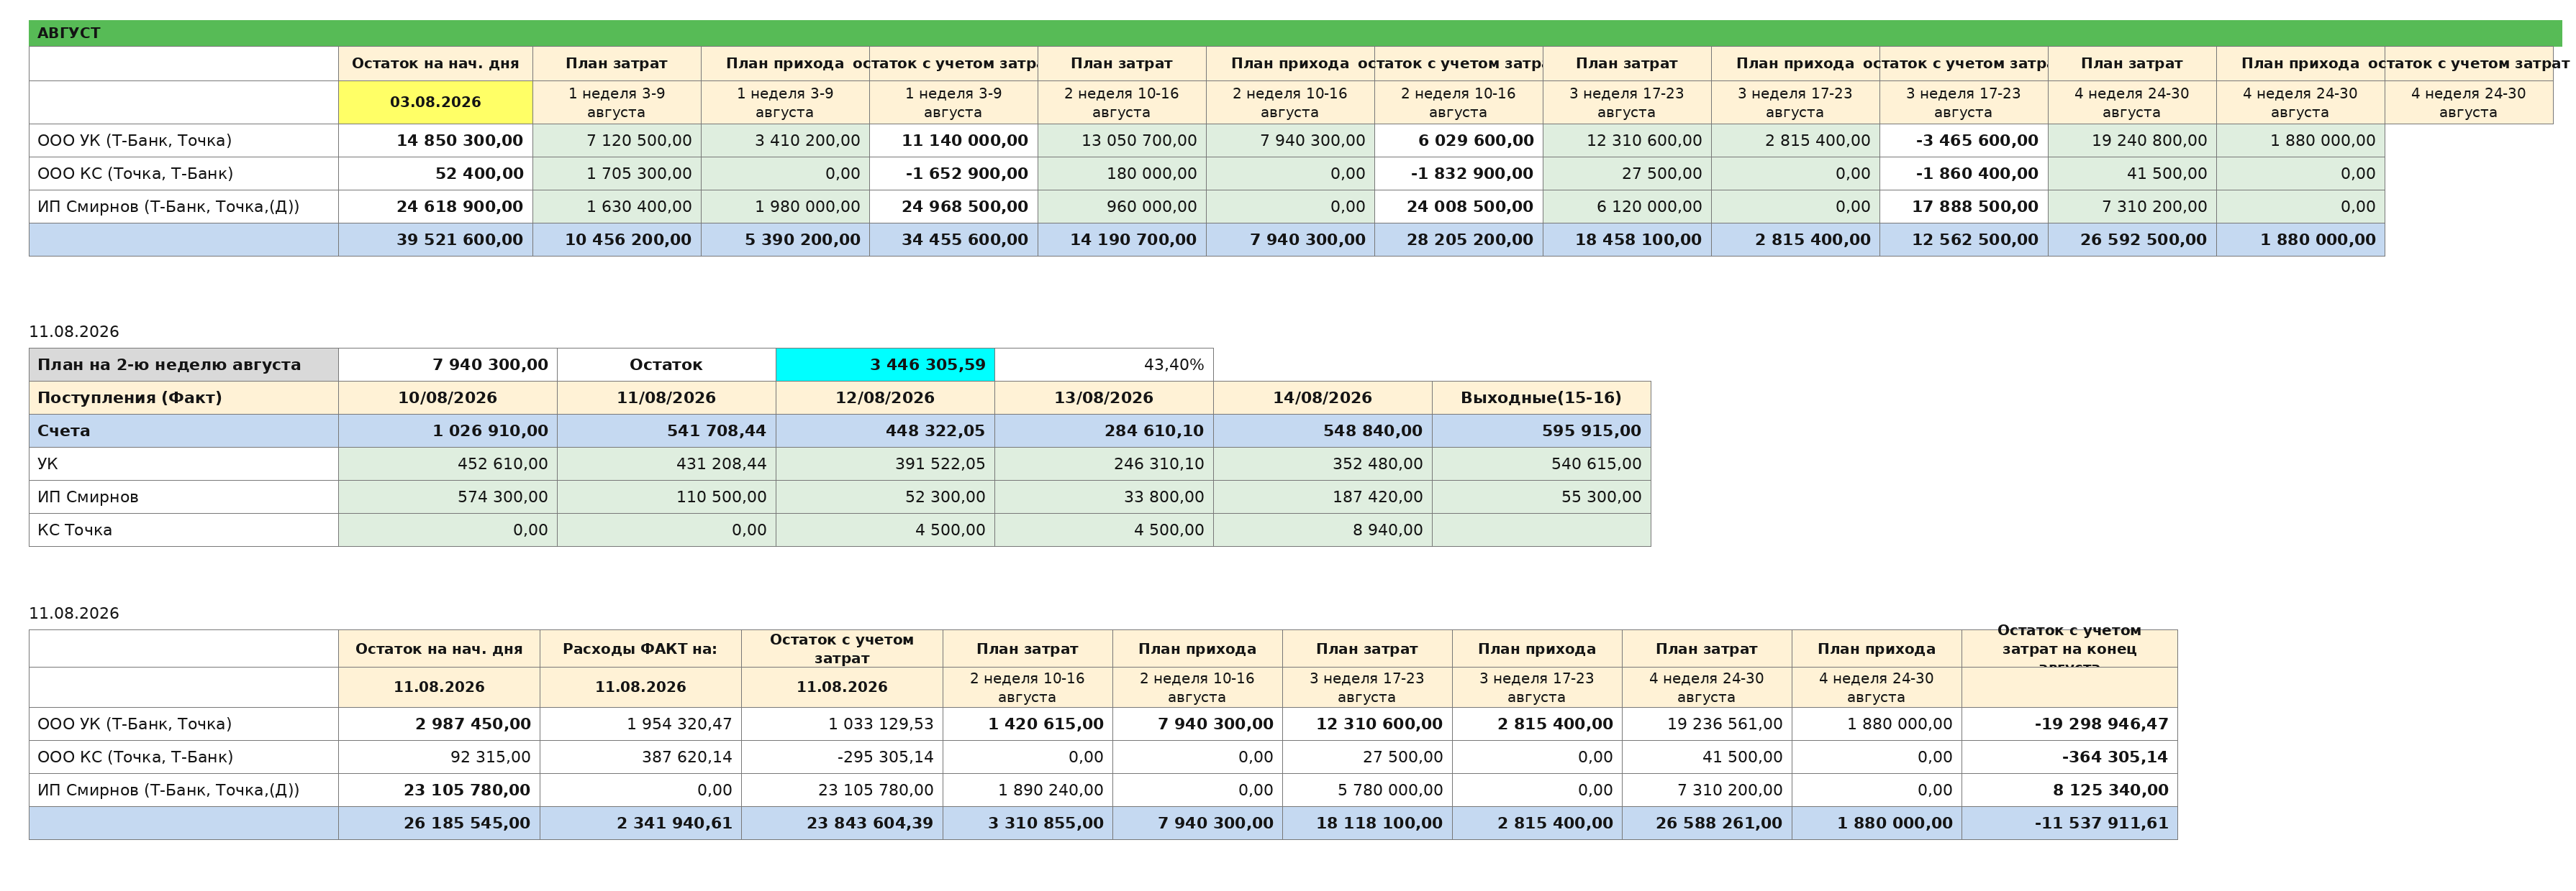Select the cell with 180 000,00
2576x891 pixels.
1122,174
